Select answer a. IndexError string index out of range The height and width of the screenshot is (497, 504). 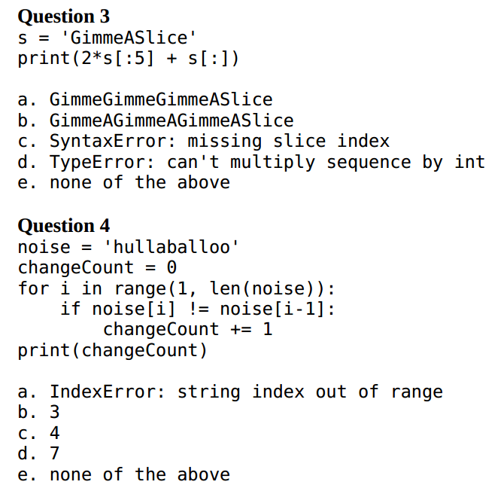point(230,392)
